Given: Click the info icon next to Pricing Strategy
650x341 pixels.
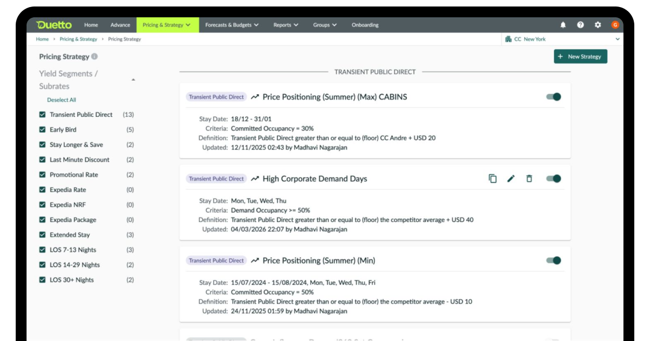Looking at the screenshot, I should 95,56.
